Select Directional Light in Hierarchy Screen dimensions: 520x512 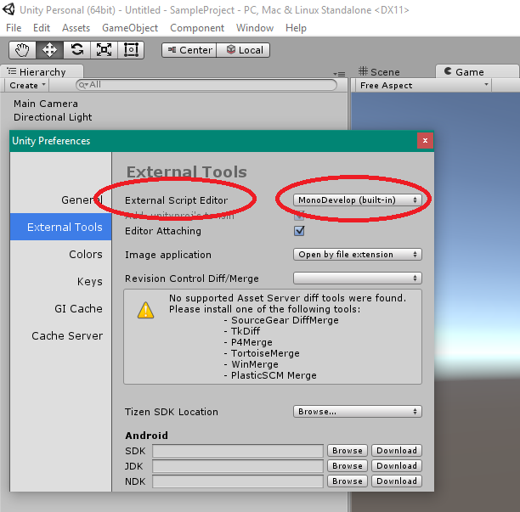53,117
